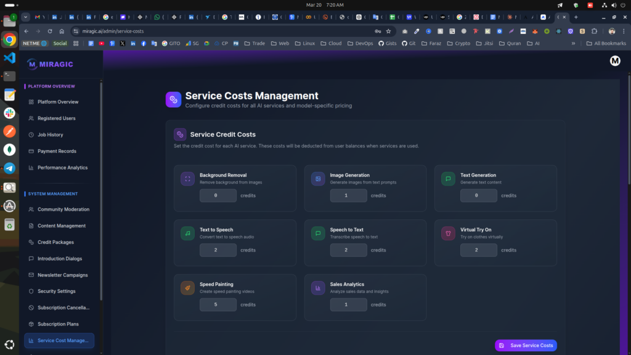Open Introduction Dialogs page

[59, 259]
